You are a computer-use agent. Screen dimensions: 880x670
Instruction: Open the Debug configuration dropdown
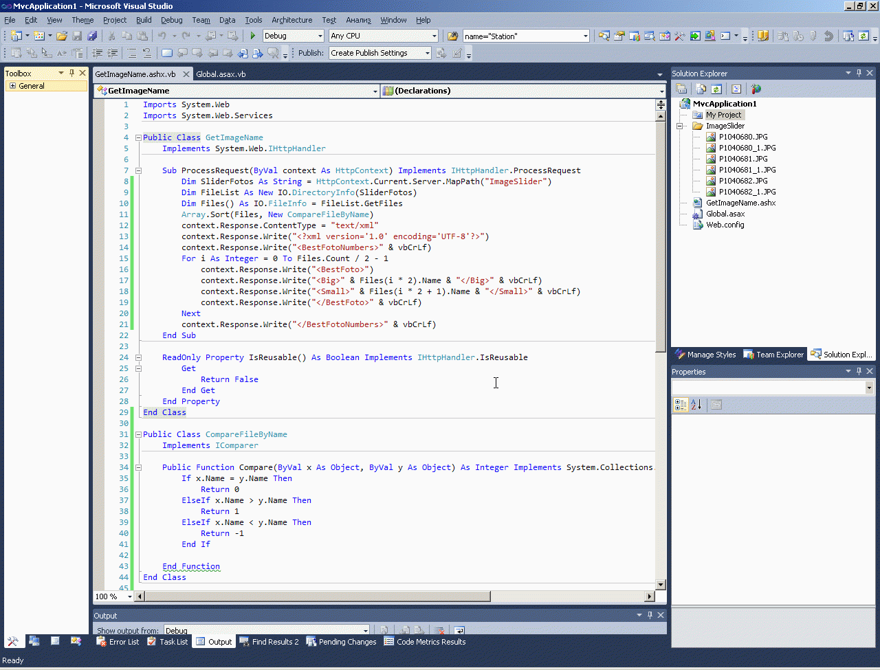320,36
